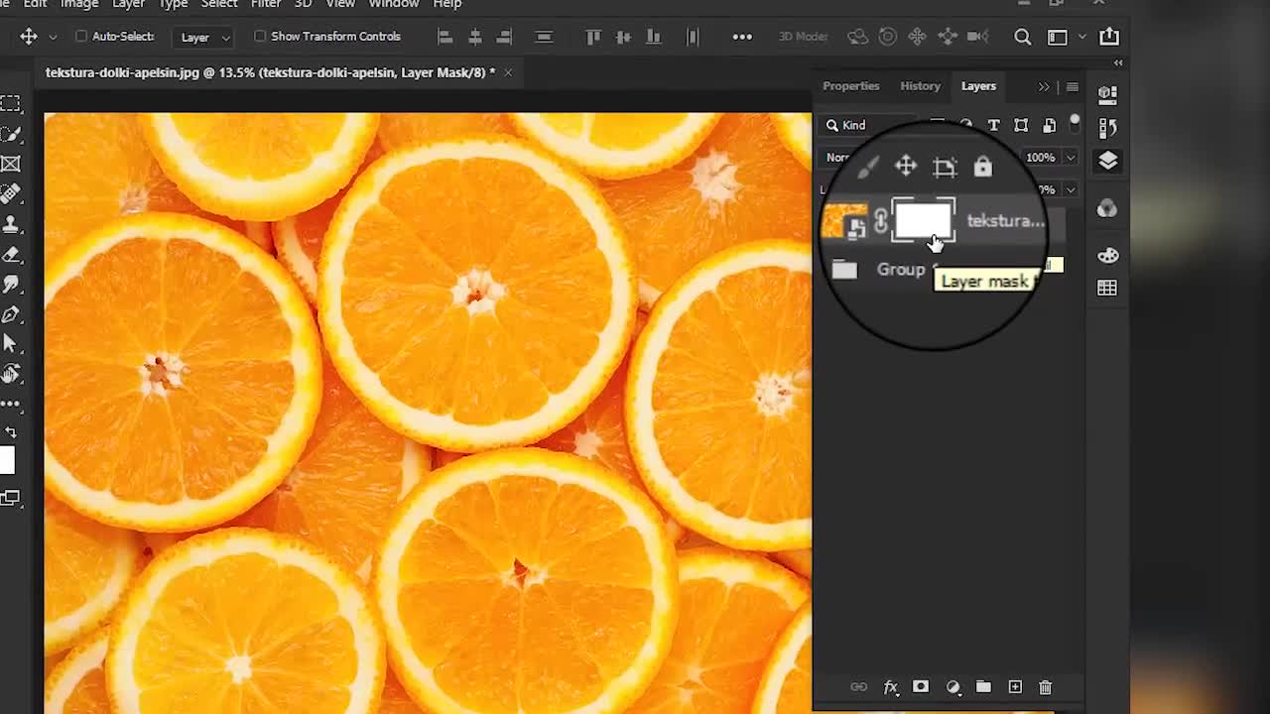
Task: Toggle the layer filter switch on
Action: point(1075,123)
